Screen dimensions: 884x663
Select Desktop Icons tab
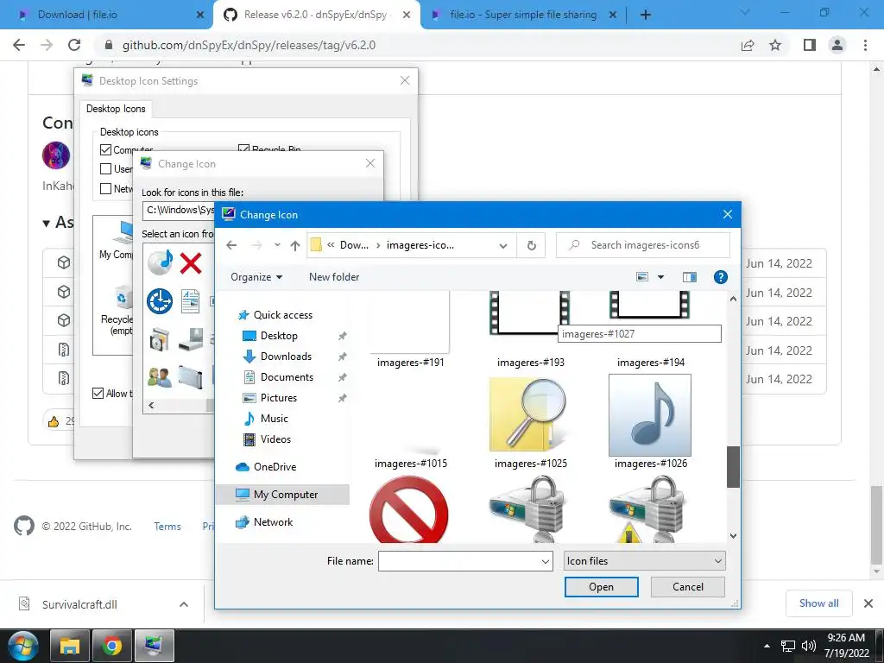(x=116, y=109)
